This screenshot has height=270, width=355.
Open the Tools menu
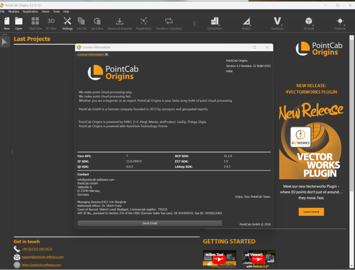pos(57,11)
